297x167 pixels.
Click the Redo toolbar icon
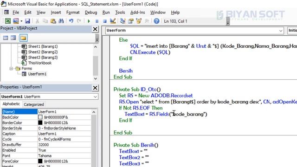pyautogui.click(x=79, y=21)
